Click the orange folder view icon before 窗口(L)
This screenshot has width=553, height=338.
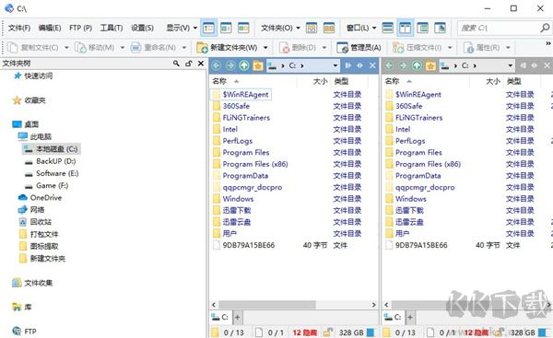point(329,28)
